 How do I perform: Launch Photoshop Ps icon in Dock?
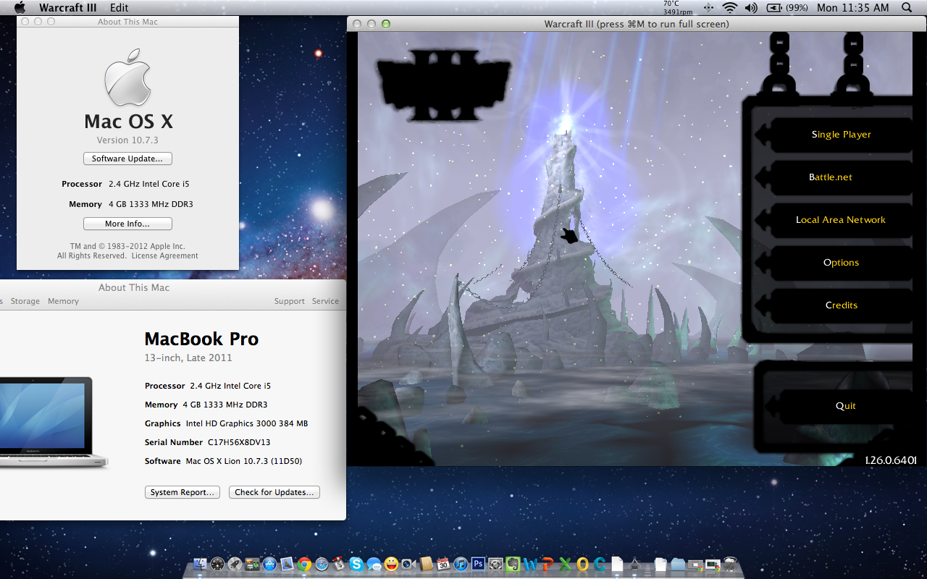478,564
